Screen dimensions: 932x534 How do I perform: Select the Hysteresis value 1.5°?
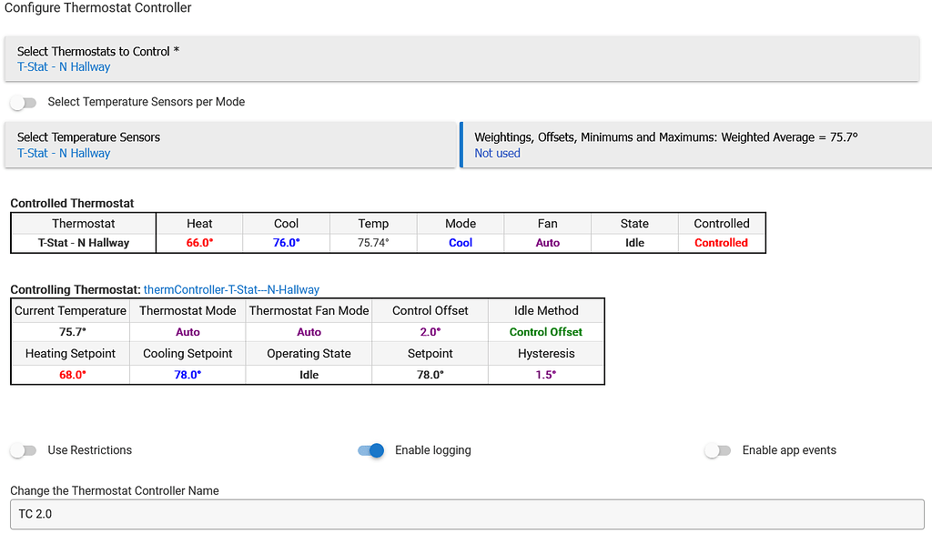point(547,374)
